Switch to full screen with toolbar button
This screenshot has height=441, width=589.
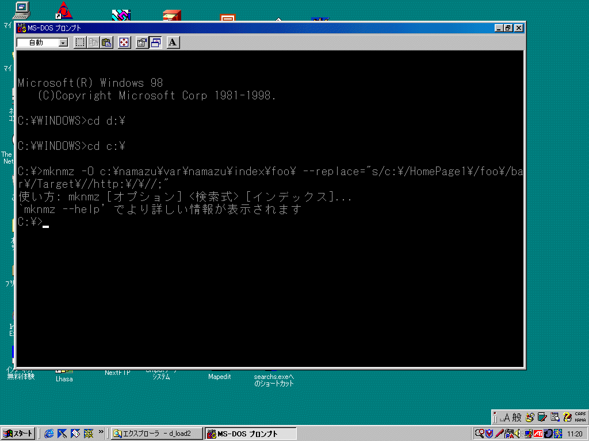click(x=124, y=42)
